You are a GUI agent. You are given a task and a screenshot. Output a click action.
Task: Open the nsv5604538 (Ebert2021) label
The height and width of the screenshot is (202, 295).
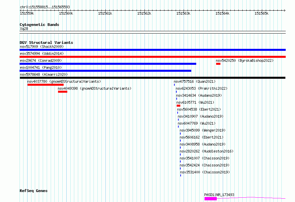coord(199,109)
